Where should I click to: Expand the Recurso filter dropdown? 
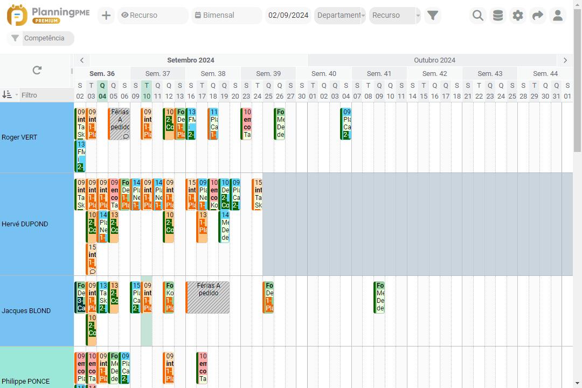click(x=394, y=16)
